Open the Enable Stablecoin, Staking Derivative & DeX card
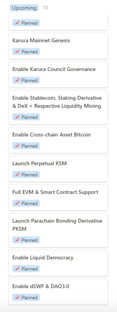Screen dimensions: 117x312 click(x=58, y=107)
